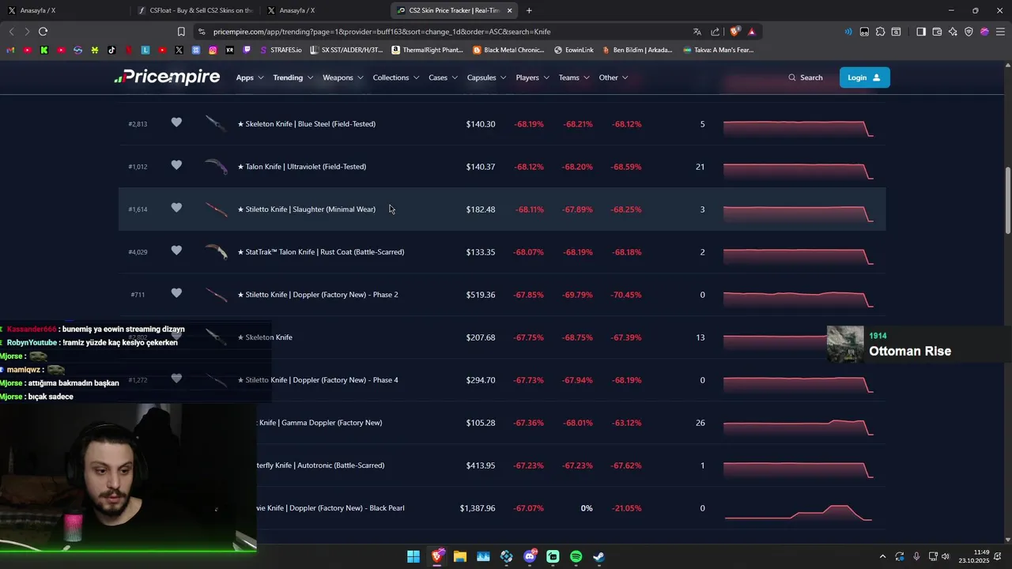
Task: Reload the page
Action: point(43,32)
